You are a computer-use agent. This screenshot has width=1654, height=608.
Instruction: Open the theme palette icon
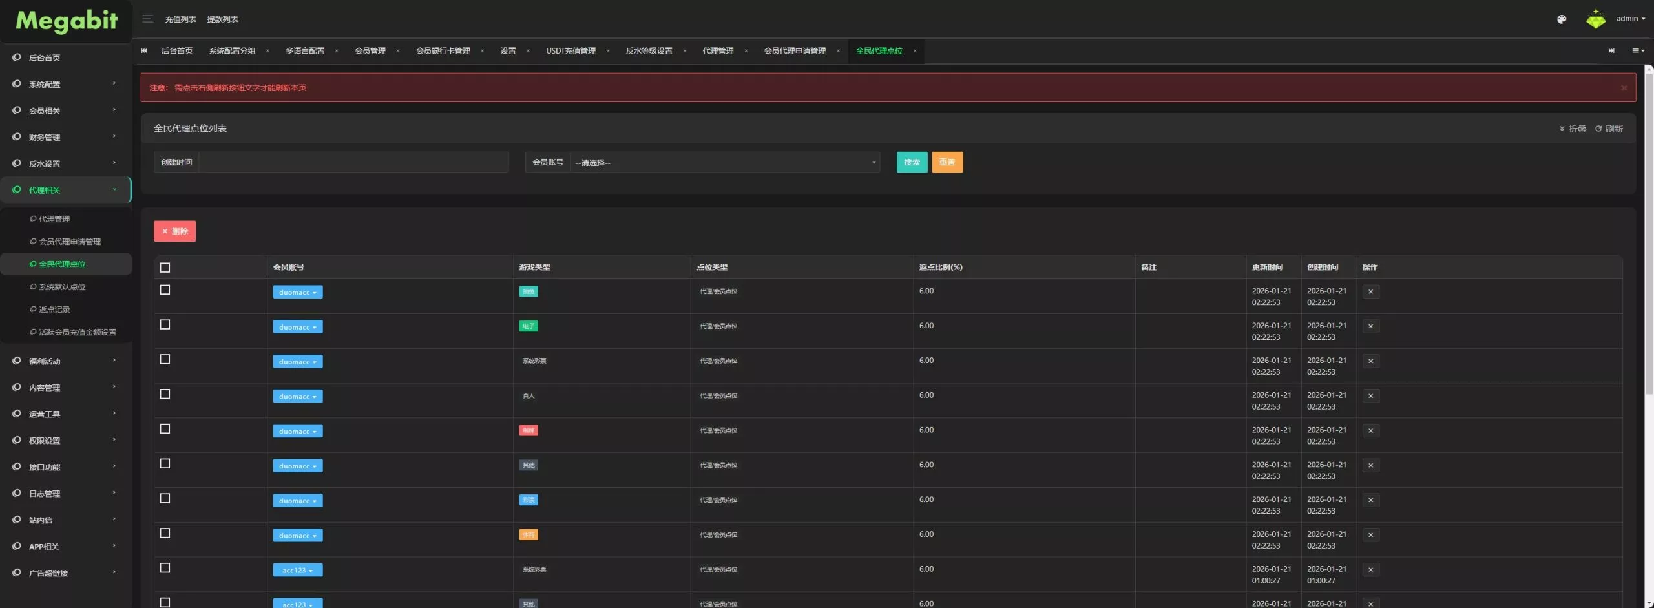pyautogui.click(x=1562, y=19)
